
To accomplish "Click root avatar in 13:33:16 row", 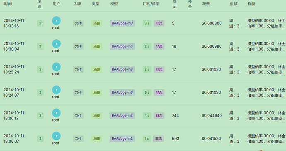I will pos(56,21).
